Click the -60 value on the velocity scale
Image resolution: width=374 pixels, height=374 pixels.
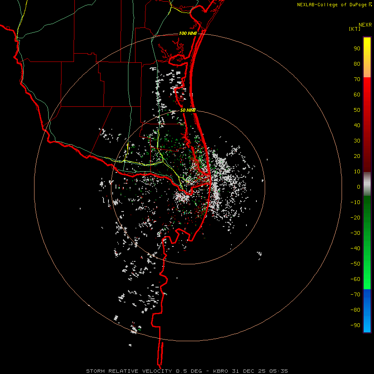click(x=355, y=279)
